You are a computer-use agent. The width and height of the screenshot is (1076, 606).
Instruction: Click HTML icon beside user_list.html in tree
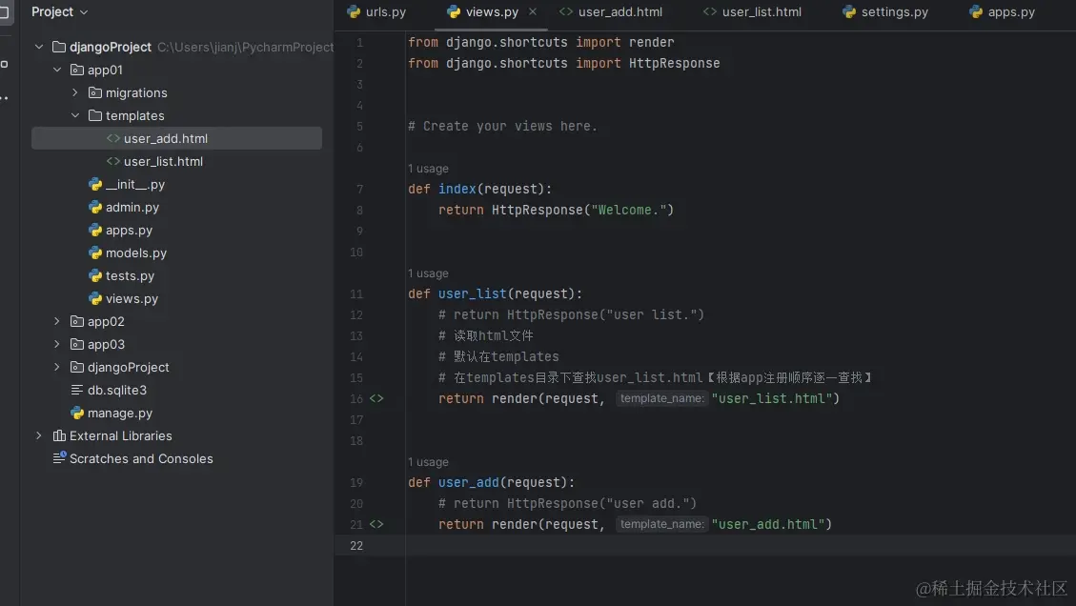(x=113, y=161)
